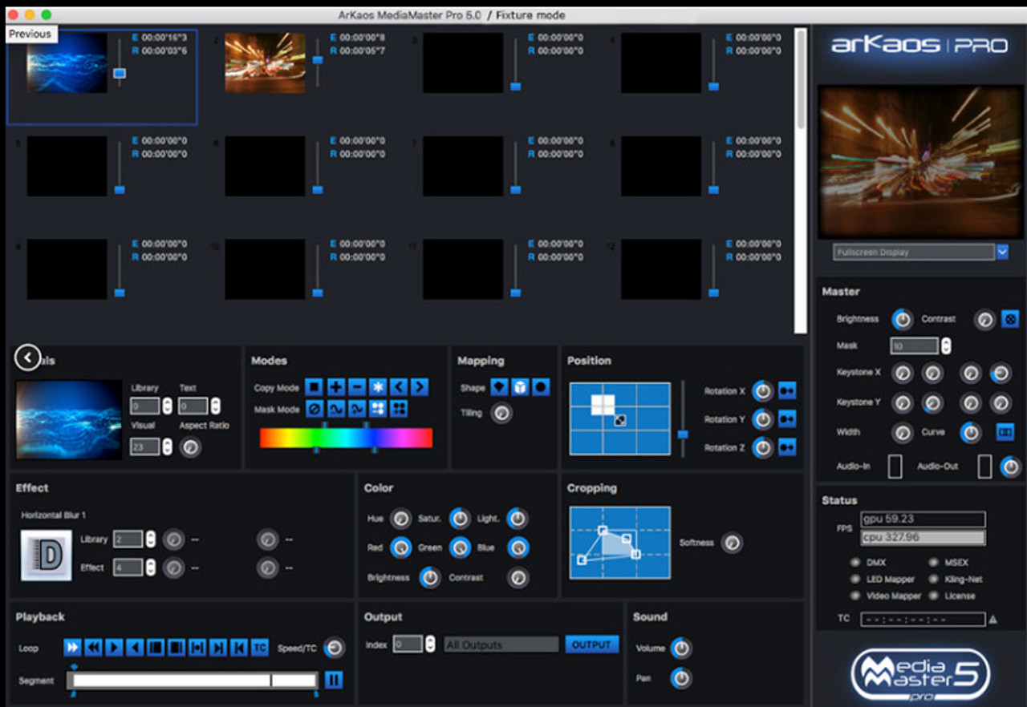Click the icon right of Curve knob
1027x707 pixels.
[1005, 432]
